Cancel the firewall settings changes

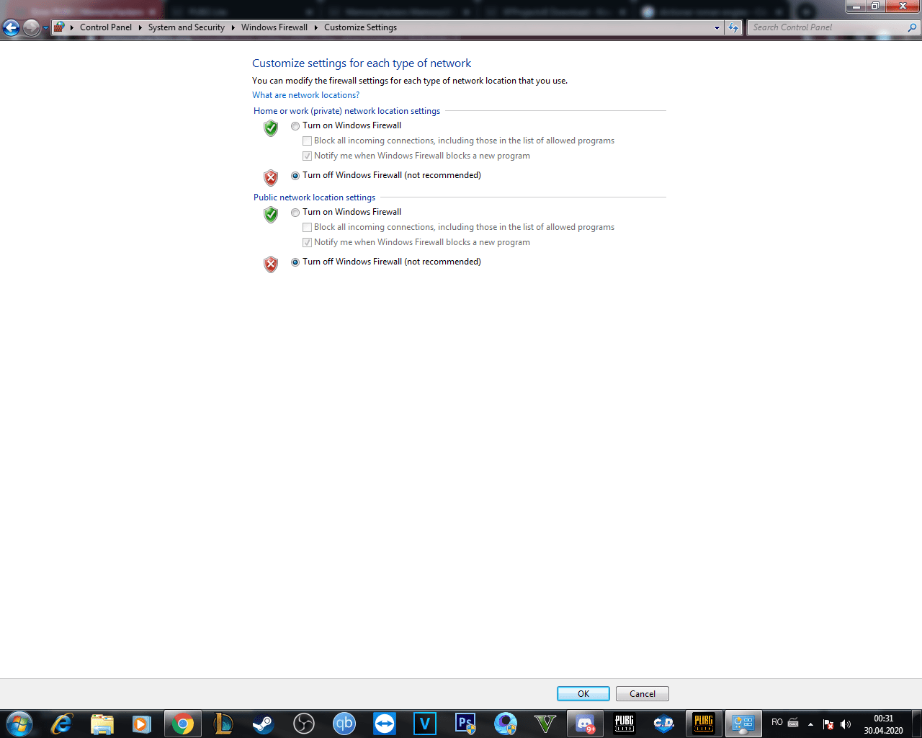tap(643, 694)
